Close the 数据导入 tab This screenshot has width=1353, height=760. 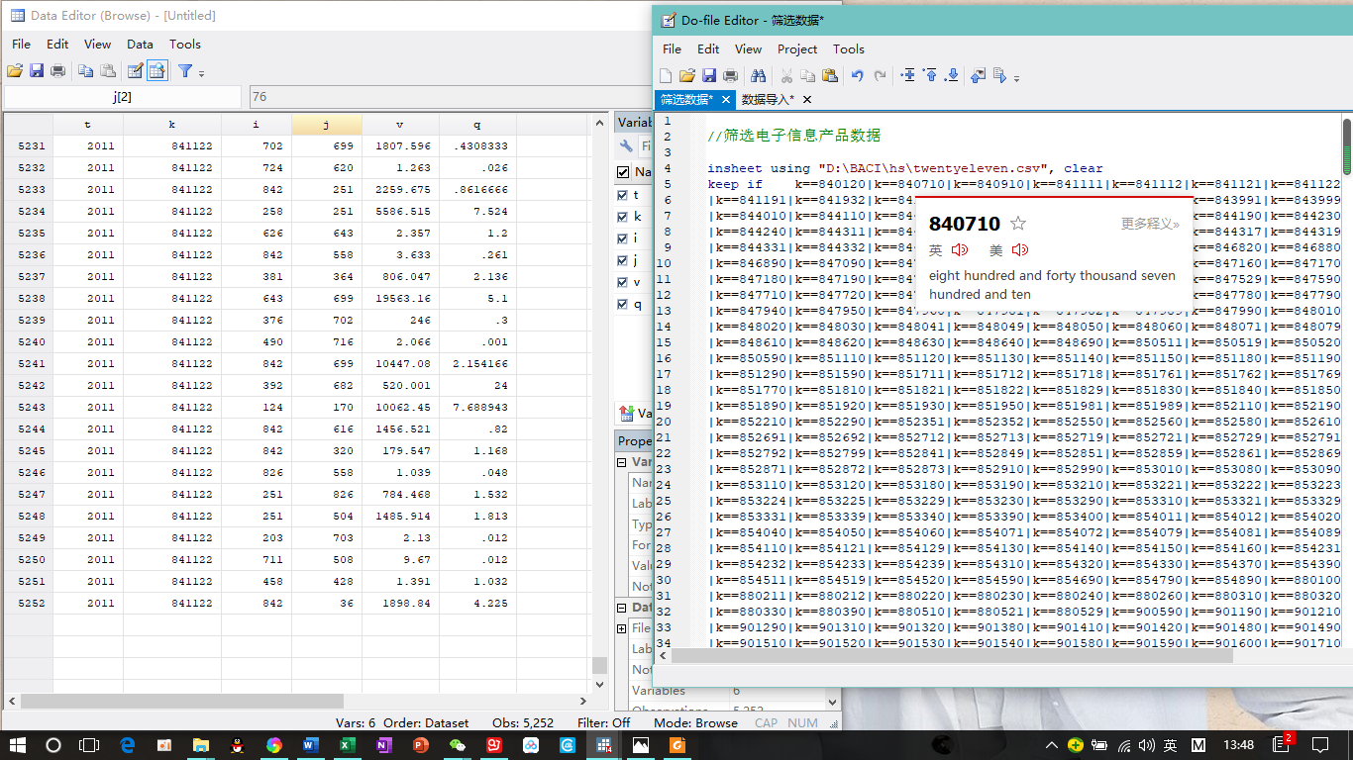tap(807, 99)
